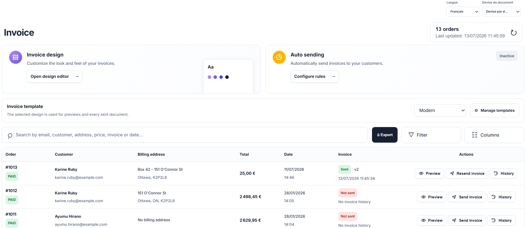Click arrow in Configure rules button
The height and width of the screenshot is (228, 526).
click(333, 76)
